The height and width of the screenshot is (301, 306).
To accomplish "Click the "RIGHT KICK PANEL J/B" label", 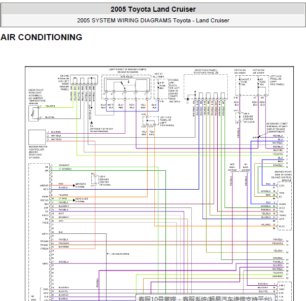I will pyautogui.click(x=206, y=73).
